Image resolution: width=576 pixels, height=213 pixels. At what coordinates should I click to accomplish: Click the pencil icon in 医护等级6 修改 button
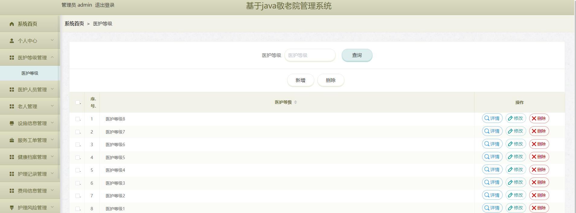pyautogui.click(x=510, y=144)
